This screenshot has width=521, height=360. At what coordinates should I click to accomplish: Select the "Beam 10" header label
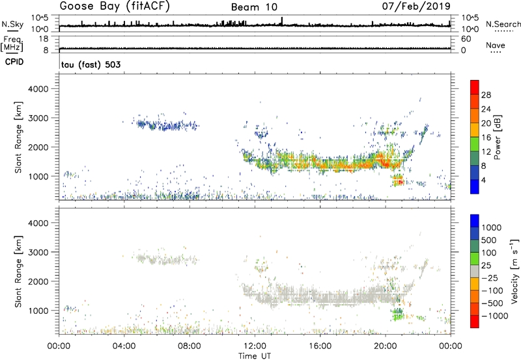pos(254,7)
